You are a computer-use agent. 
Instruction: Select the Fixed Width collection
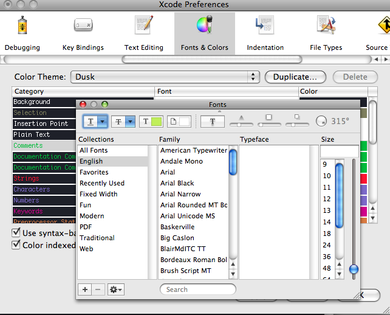pos(112,194)
